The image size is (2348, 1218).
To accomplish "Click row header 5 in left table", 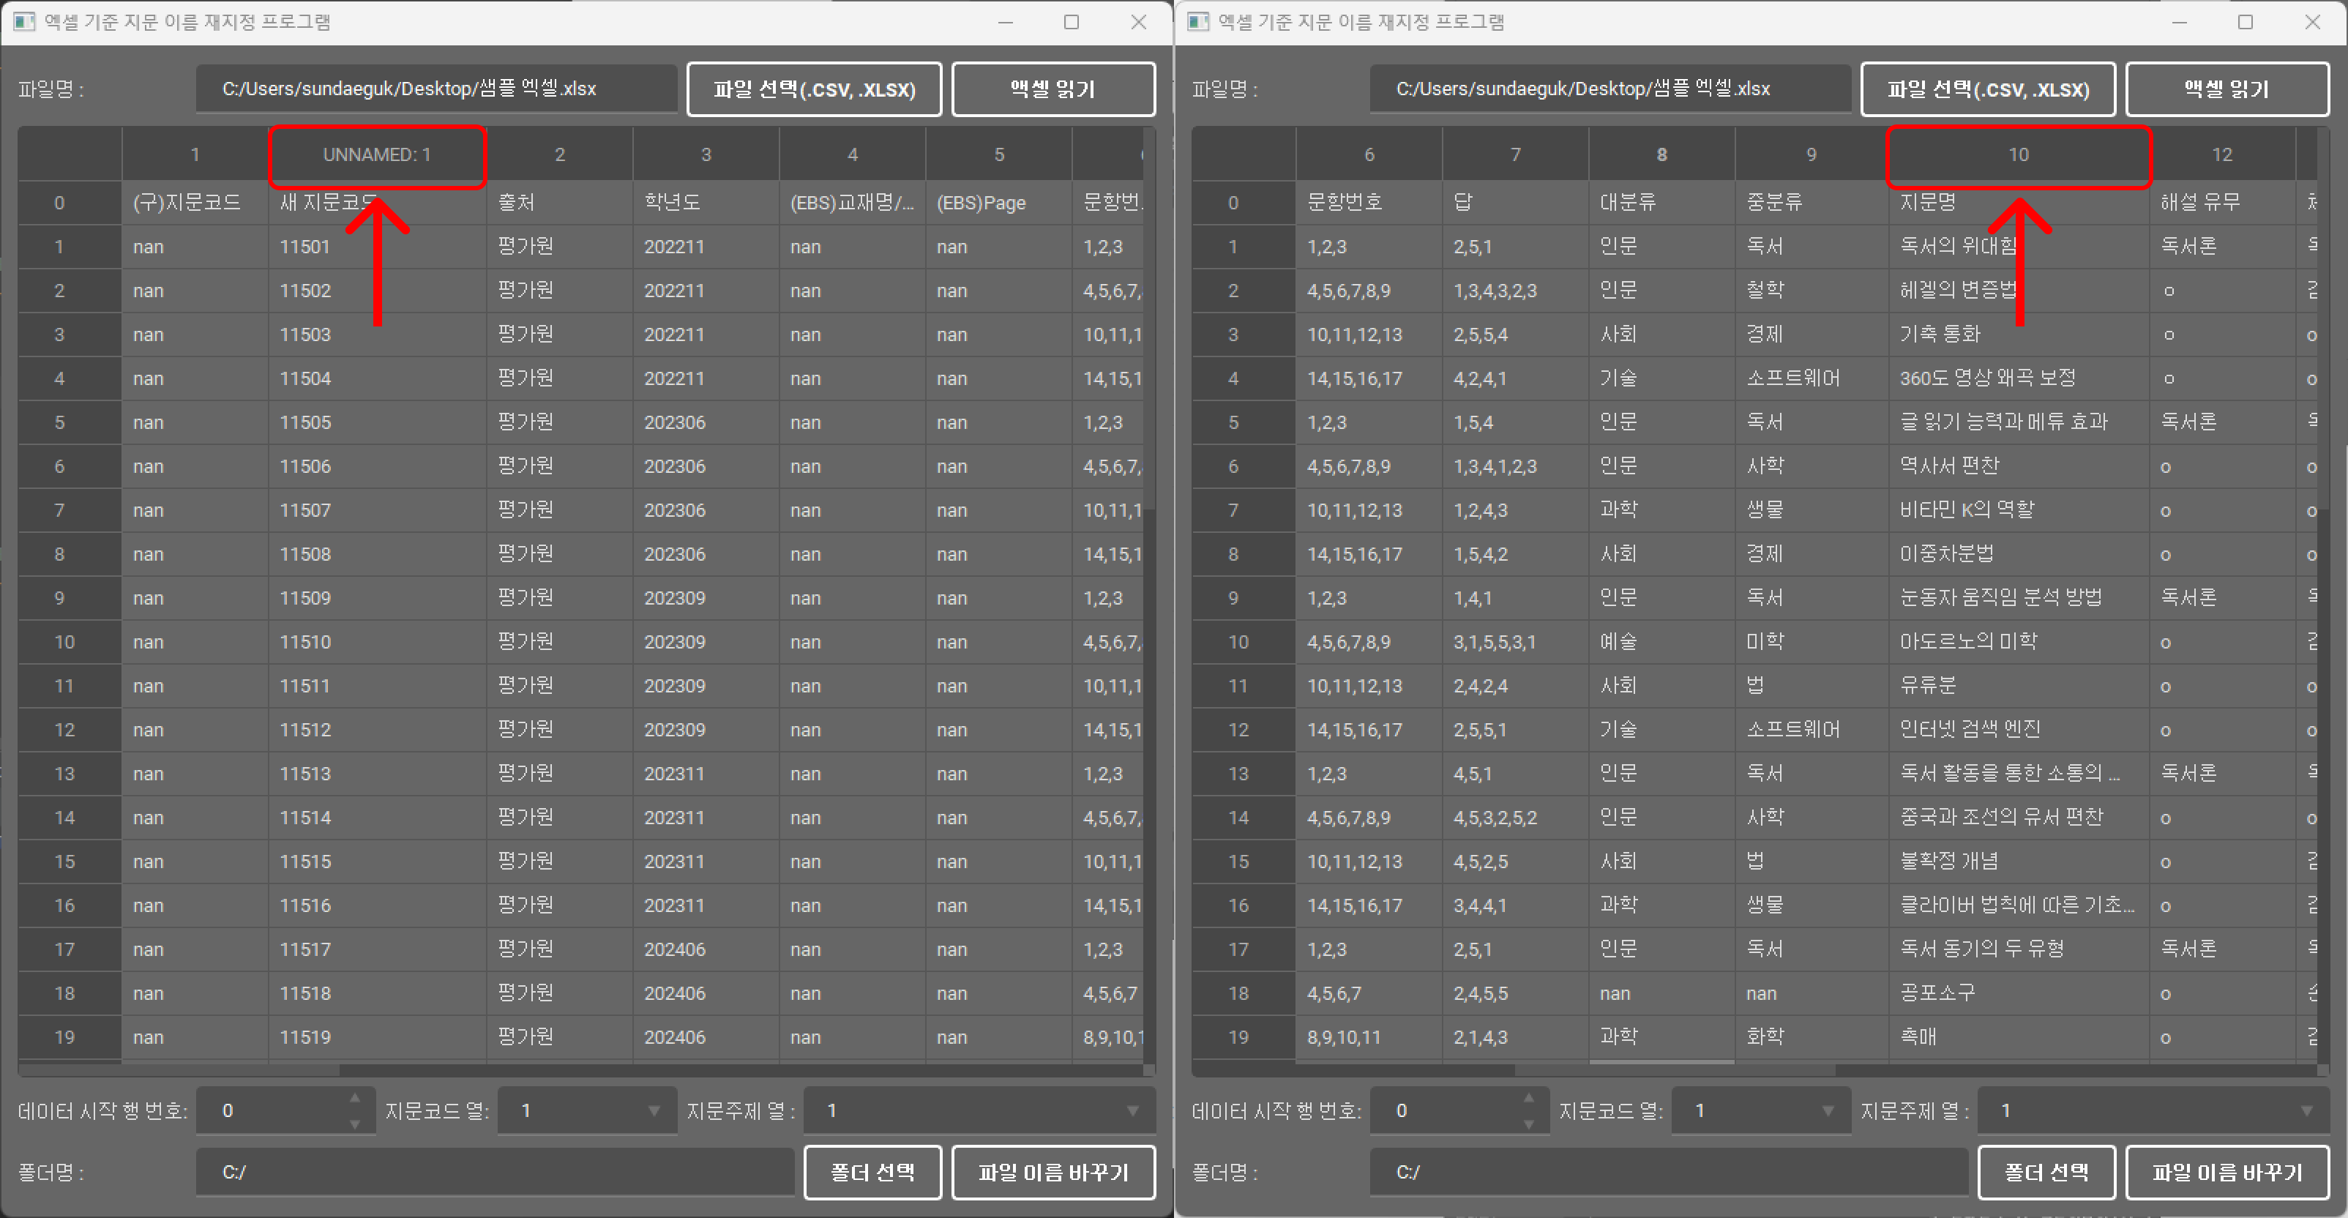I will coord(60,423).
